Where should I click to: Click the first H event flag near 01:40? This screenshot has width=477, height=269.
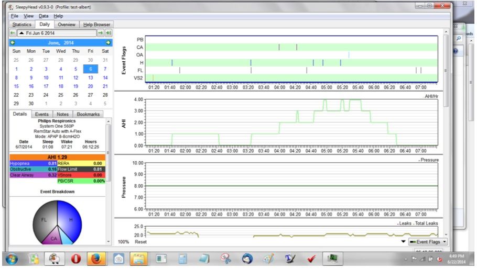(172, 63)
